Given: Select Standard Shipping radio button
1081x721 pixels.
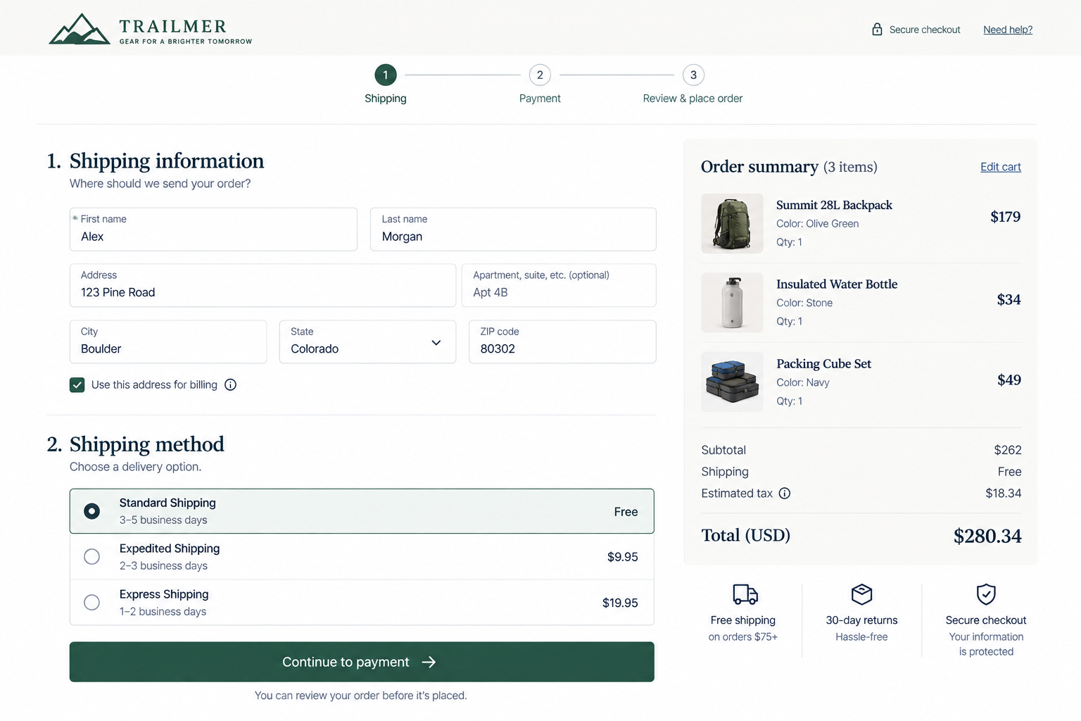Looking at the screenshot, I should tap(91, 511).
